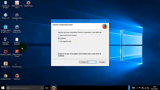Viewport: 160px width, 90px height.
Task: Open the network signal tray icon
Action: click(x=145, y=88)
